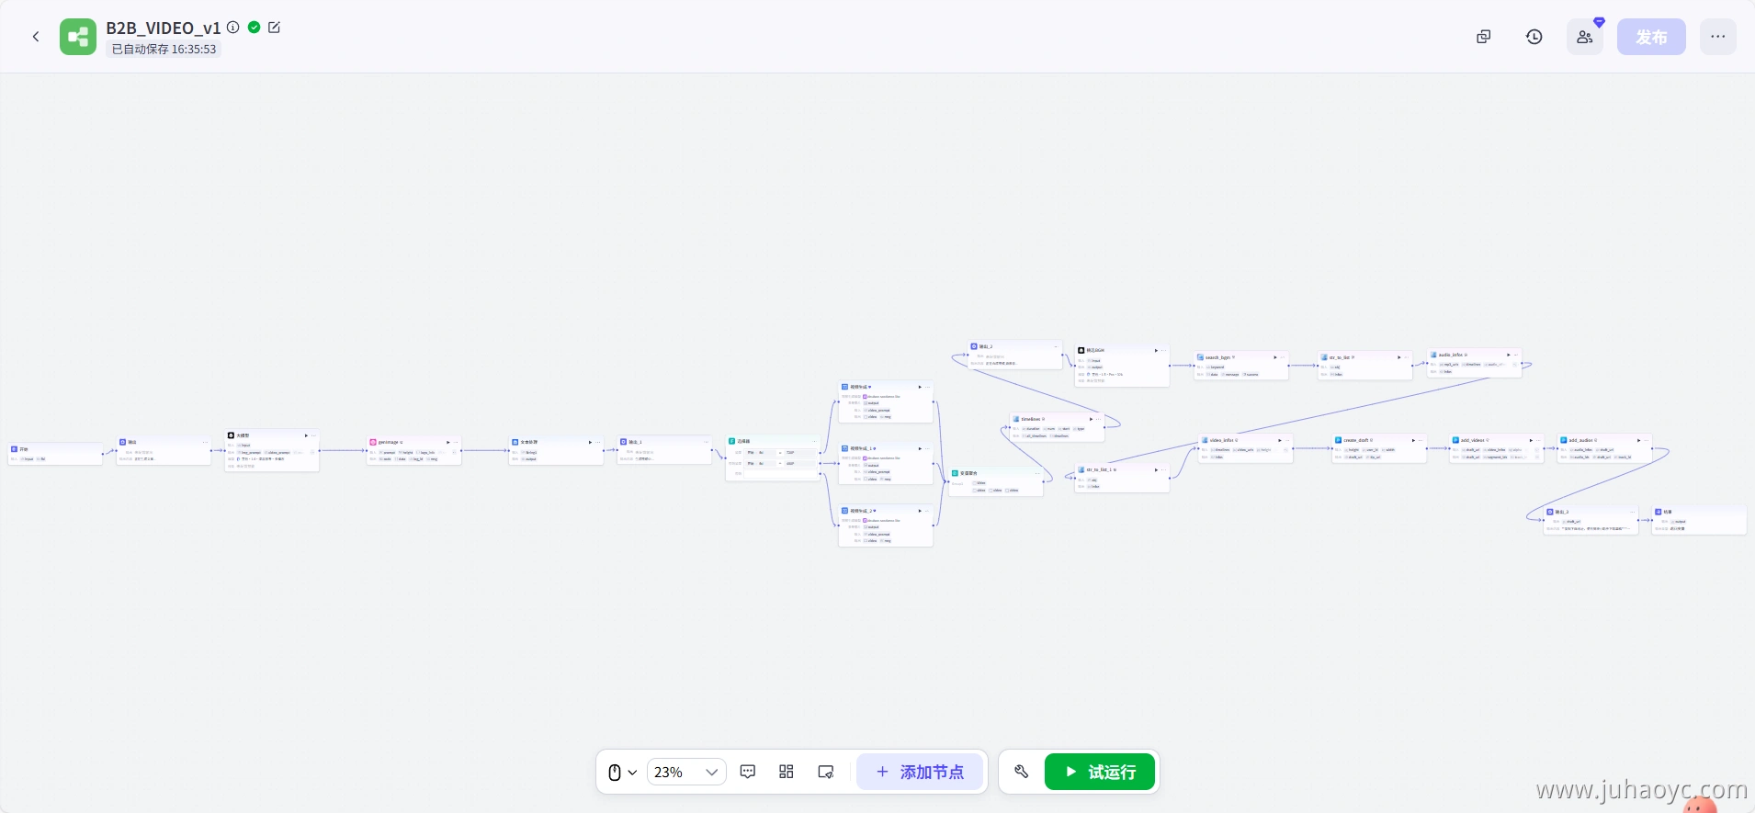Run the search_bgm node play arrow

coord(1275,357)
